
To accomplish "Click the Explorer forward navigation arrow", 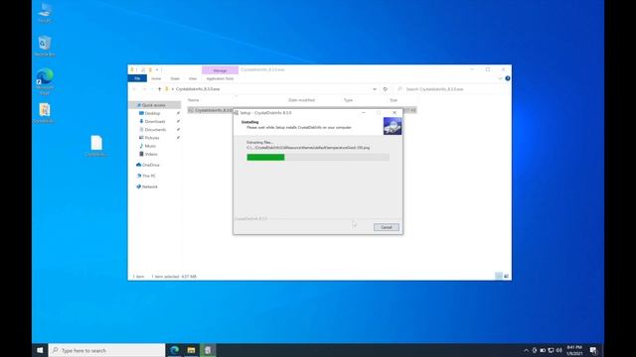I will click(x=144, y=89).
